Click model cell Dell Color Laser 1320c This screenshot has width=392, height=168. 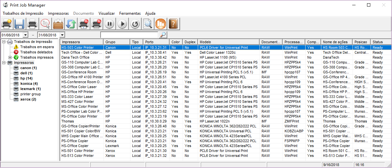218,52
